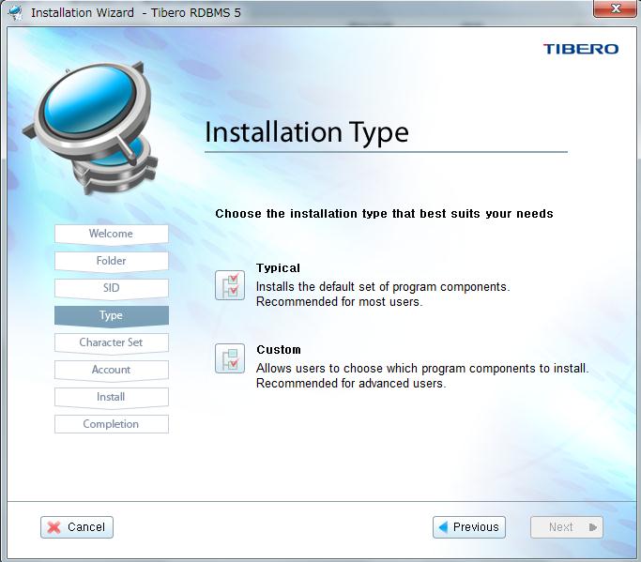Go to the Folder step
This screenshot has height=562, width=641.
111,261
